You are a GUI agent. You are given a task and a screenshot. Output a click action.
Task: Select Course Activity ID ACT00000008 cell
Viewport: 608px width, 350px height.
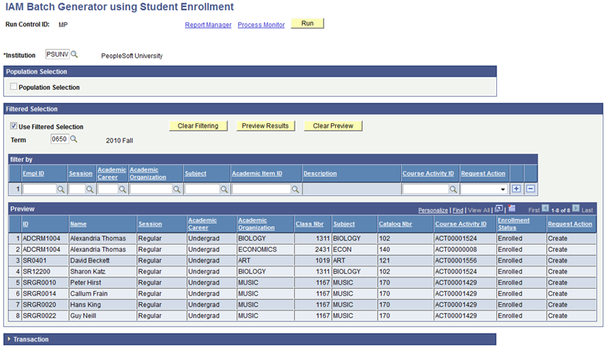(465, 249)
